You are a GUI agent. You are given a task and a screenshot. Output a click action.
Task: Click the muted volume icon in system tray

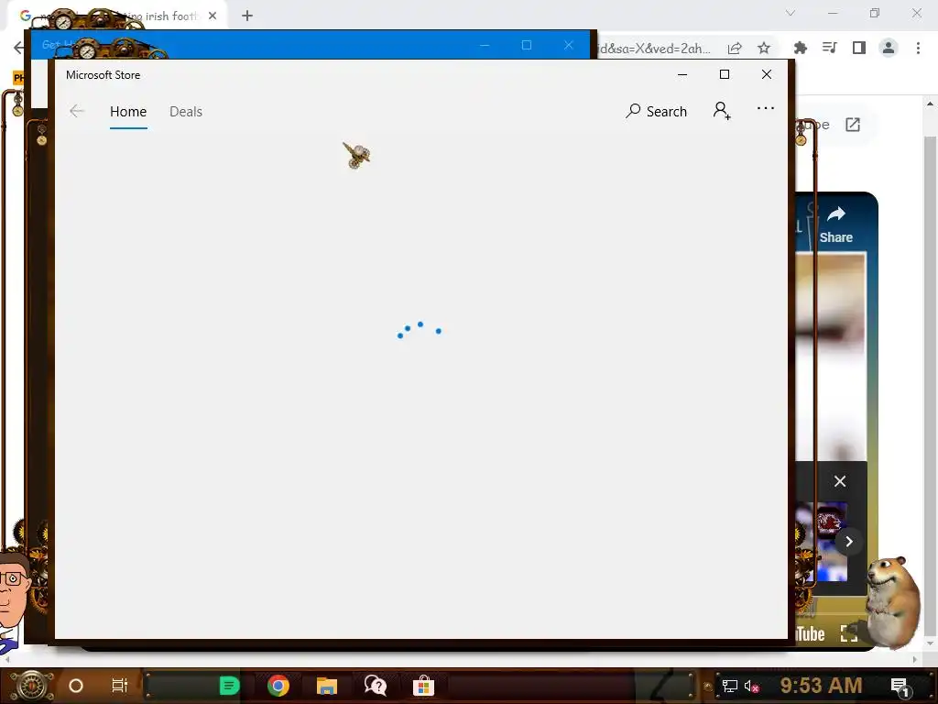[x=751, y=687]
